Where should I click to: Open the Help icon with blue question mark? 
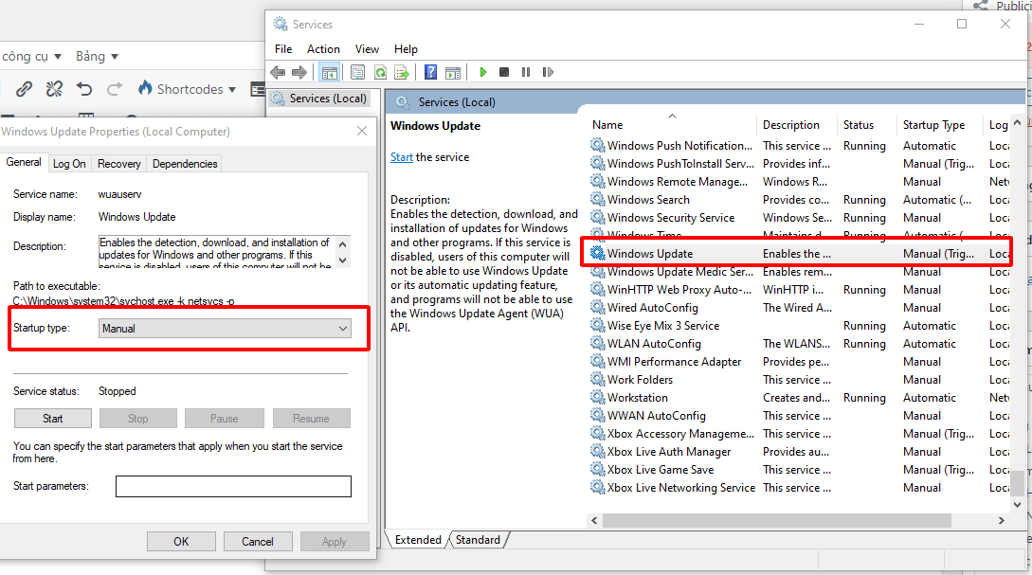pos(430,72)
